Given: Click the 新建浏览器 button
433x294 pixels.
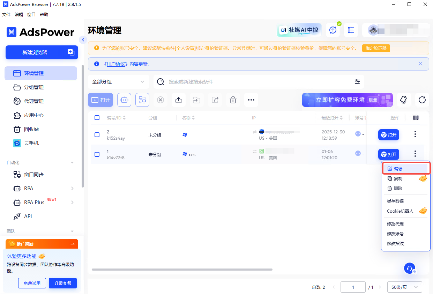Looking at the screenshot, I should pyautogui.click(x=35, y=52).
